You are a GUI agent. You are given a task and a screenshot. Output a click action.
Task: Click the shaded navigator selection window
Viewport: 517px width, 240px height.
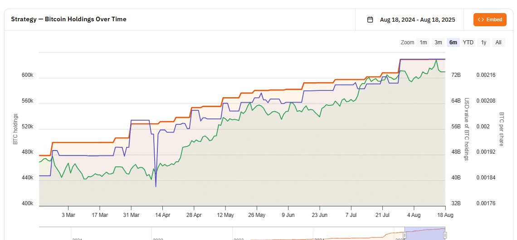[x=425, y=233]
